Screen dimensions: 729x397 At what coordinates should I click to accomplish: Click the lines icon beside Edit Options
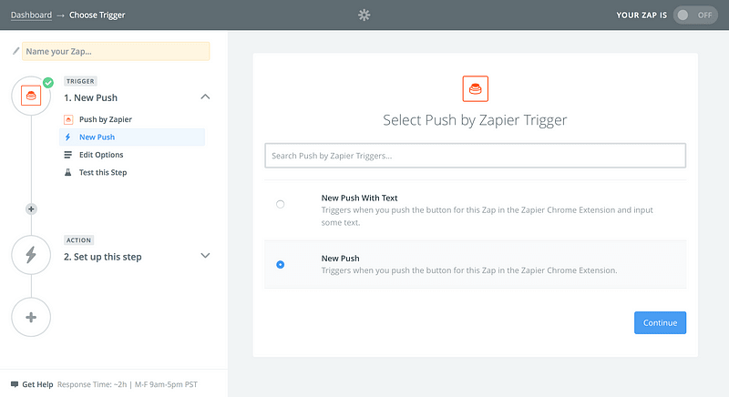tap(67, 155)
